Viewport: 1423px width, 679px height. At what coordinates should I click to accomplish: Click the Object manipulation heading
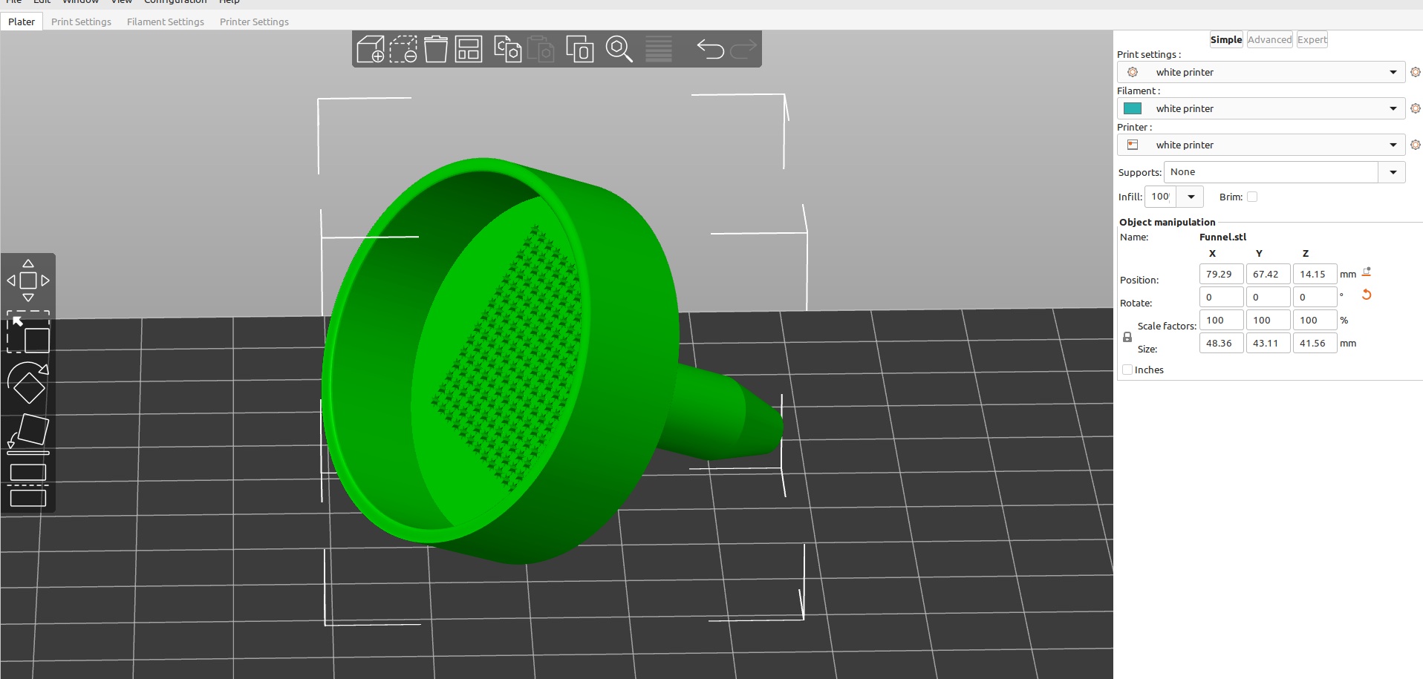(x=1167, y=222)
